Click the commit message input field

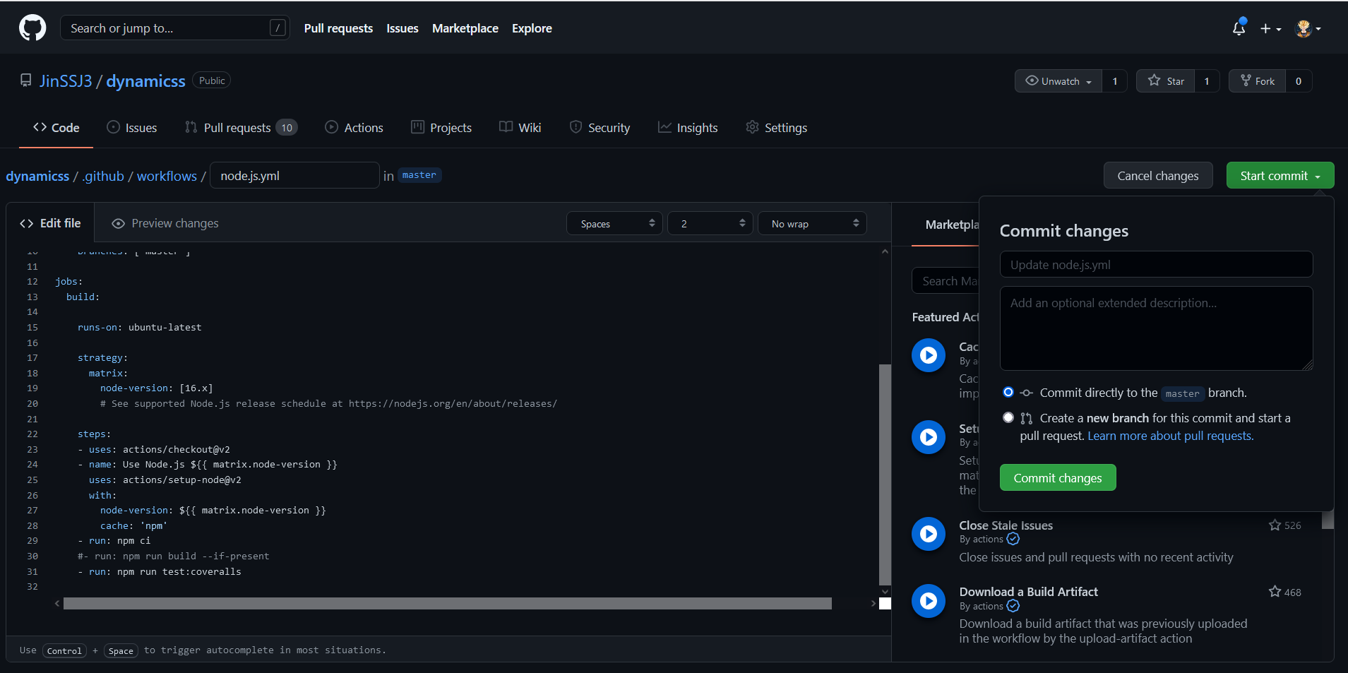1156,265
